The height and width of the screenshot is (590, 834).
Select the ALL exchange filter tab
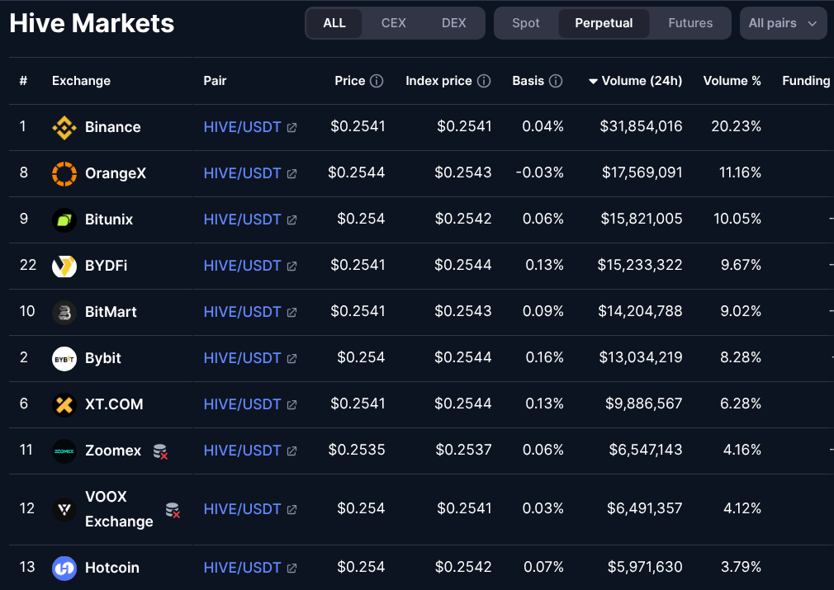click(334, 23)
